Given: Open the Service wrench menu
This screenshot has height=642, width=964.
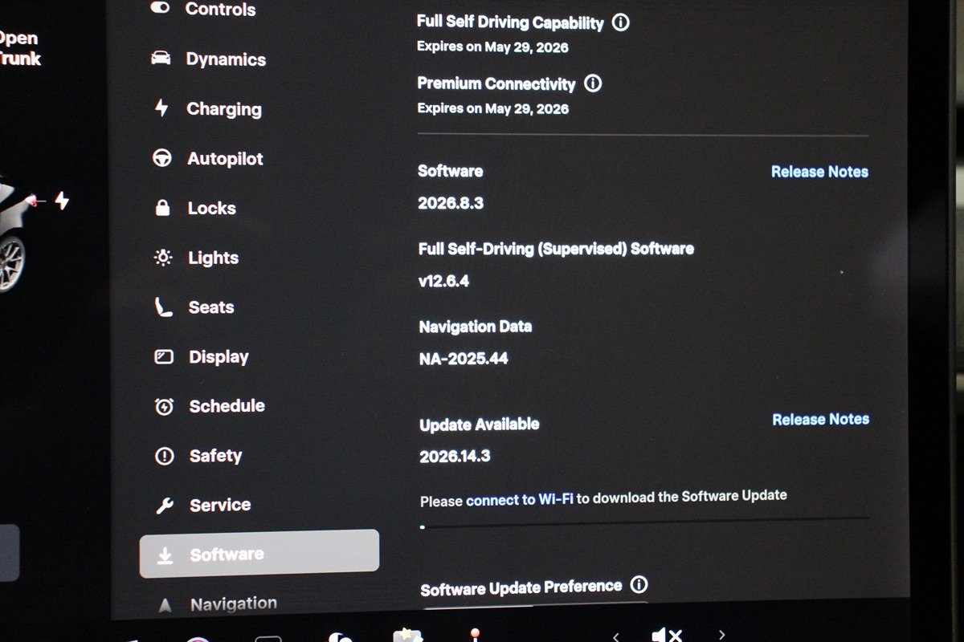Looking at the screenshot, I should coord(203,506).
